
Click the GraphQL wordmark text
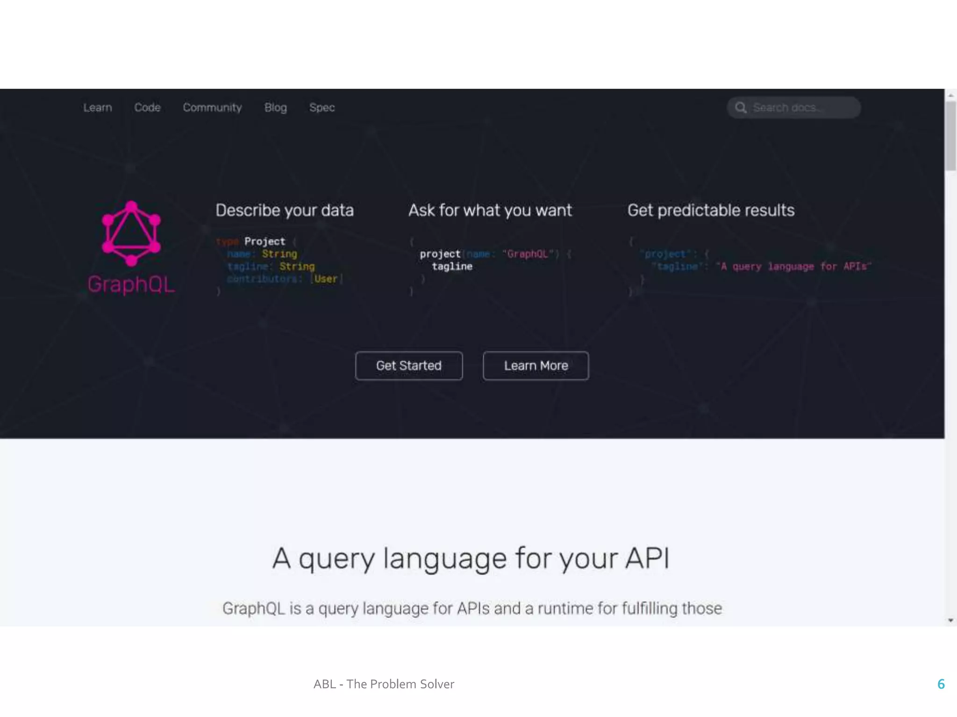coord(131,284)
